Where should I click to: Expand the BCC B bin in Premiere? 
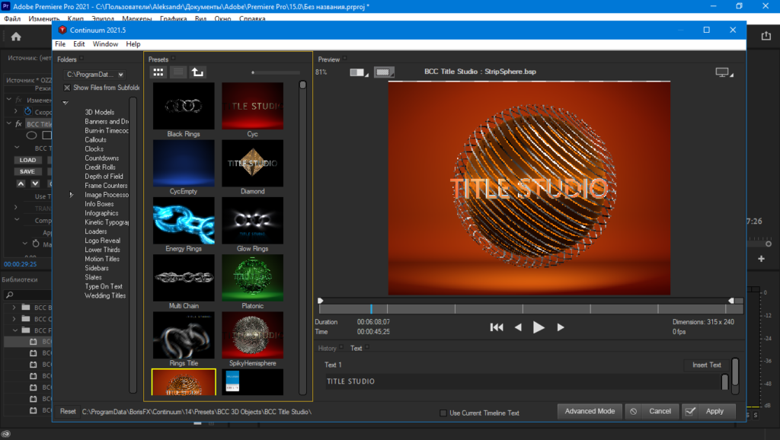[x=14, y=308]
